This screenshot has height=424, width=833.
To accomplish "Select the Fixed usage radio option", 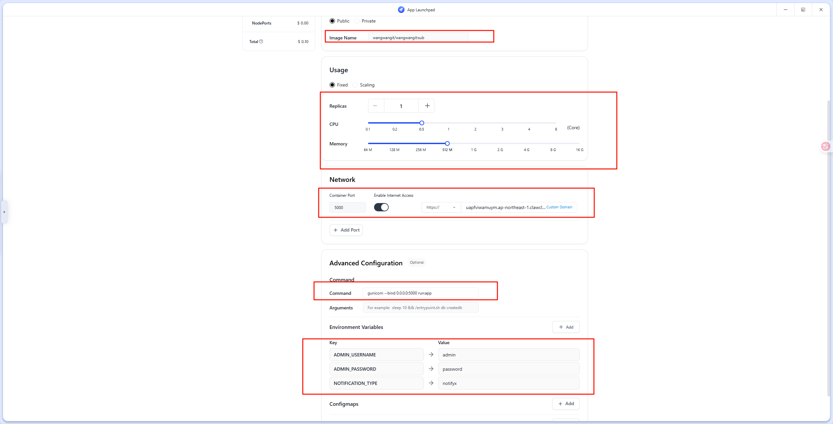I will point(332,85).
